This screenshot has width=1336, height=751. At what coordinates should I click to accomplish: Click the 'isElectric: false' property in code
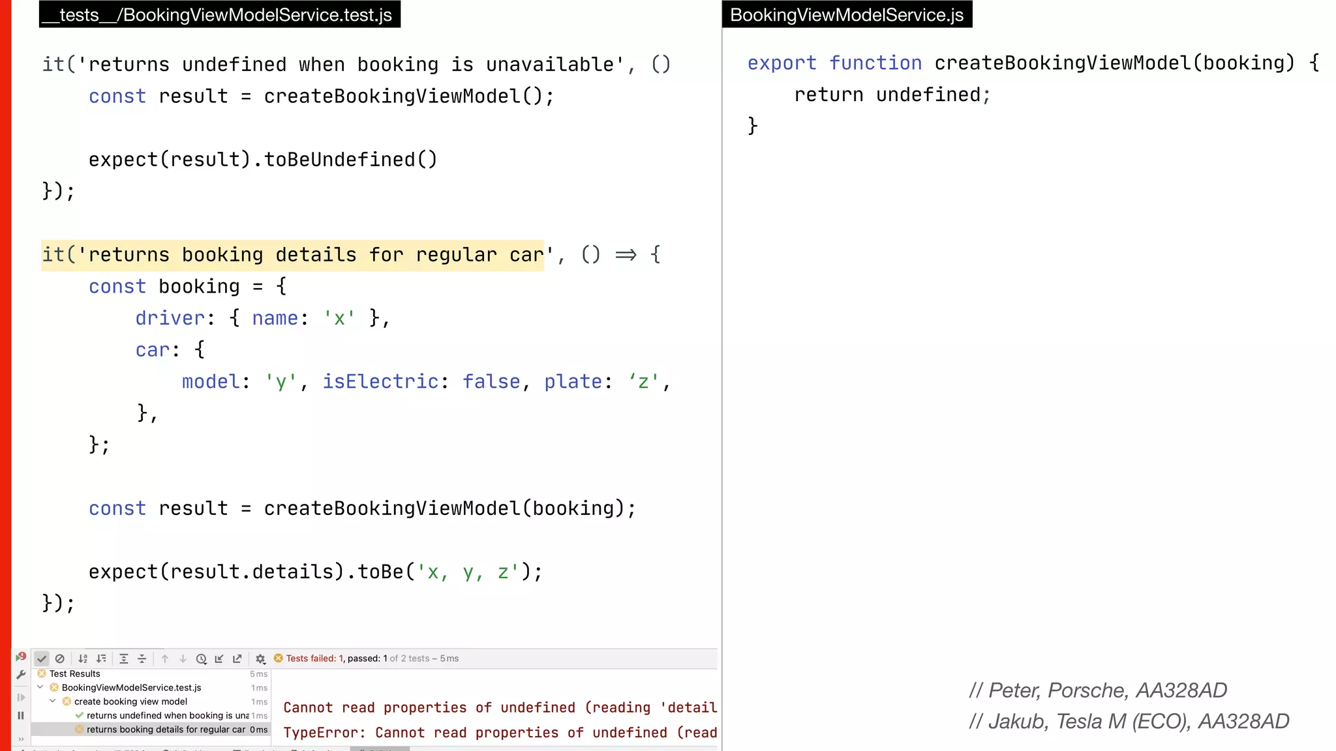click(x=423, y=381)
